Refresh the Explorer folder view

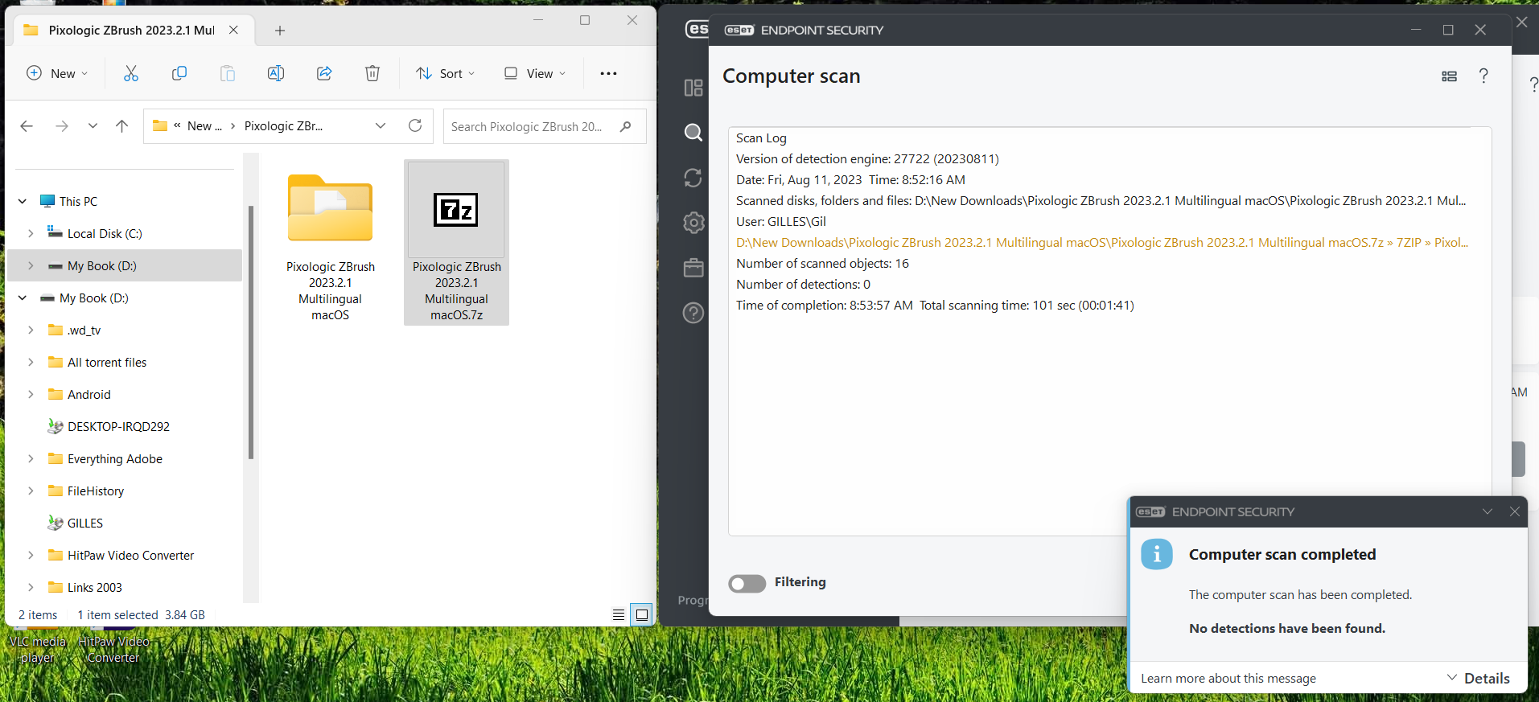click(x=415, y=125)
